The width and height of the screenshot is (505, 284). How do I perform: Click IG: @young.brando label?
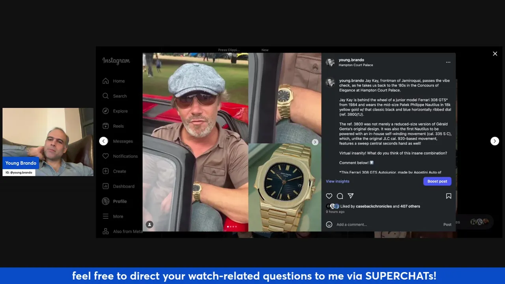click(x=19, y=172)
